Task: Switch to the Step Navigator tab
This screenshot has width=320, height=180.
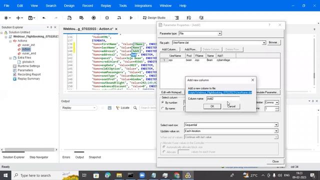Action: coord(39,157)
